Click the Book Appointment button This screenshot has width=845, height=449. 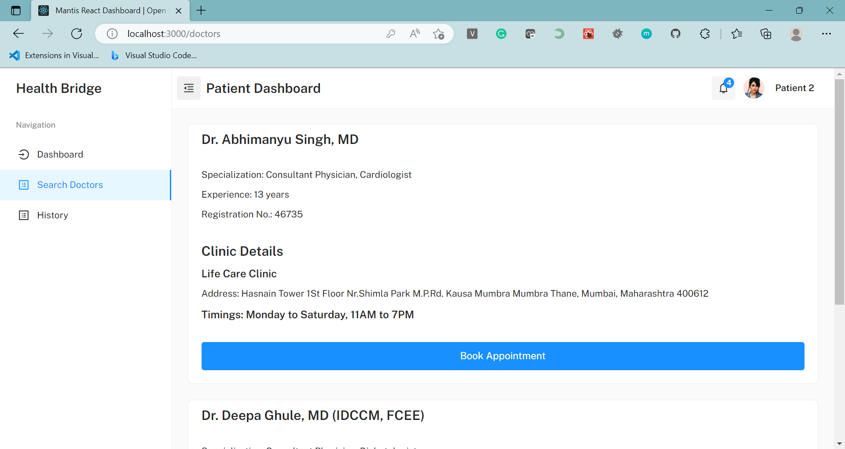503,356
